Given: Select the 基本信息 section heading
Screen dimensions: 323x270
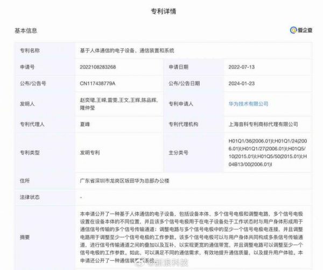Looking at the screenshot, I should click(25, 31).
